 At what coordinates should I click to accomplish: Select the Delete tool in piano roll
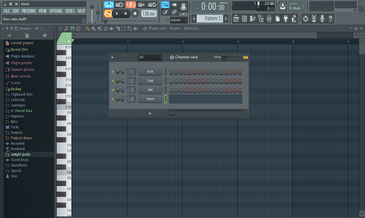point(106,28)
